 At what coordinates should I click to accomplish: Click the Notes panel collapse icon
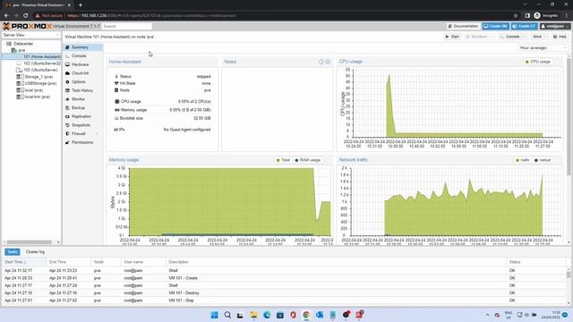point(321,62)
